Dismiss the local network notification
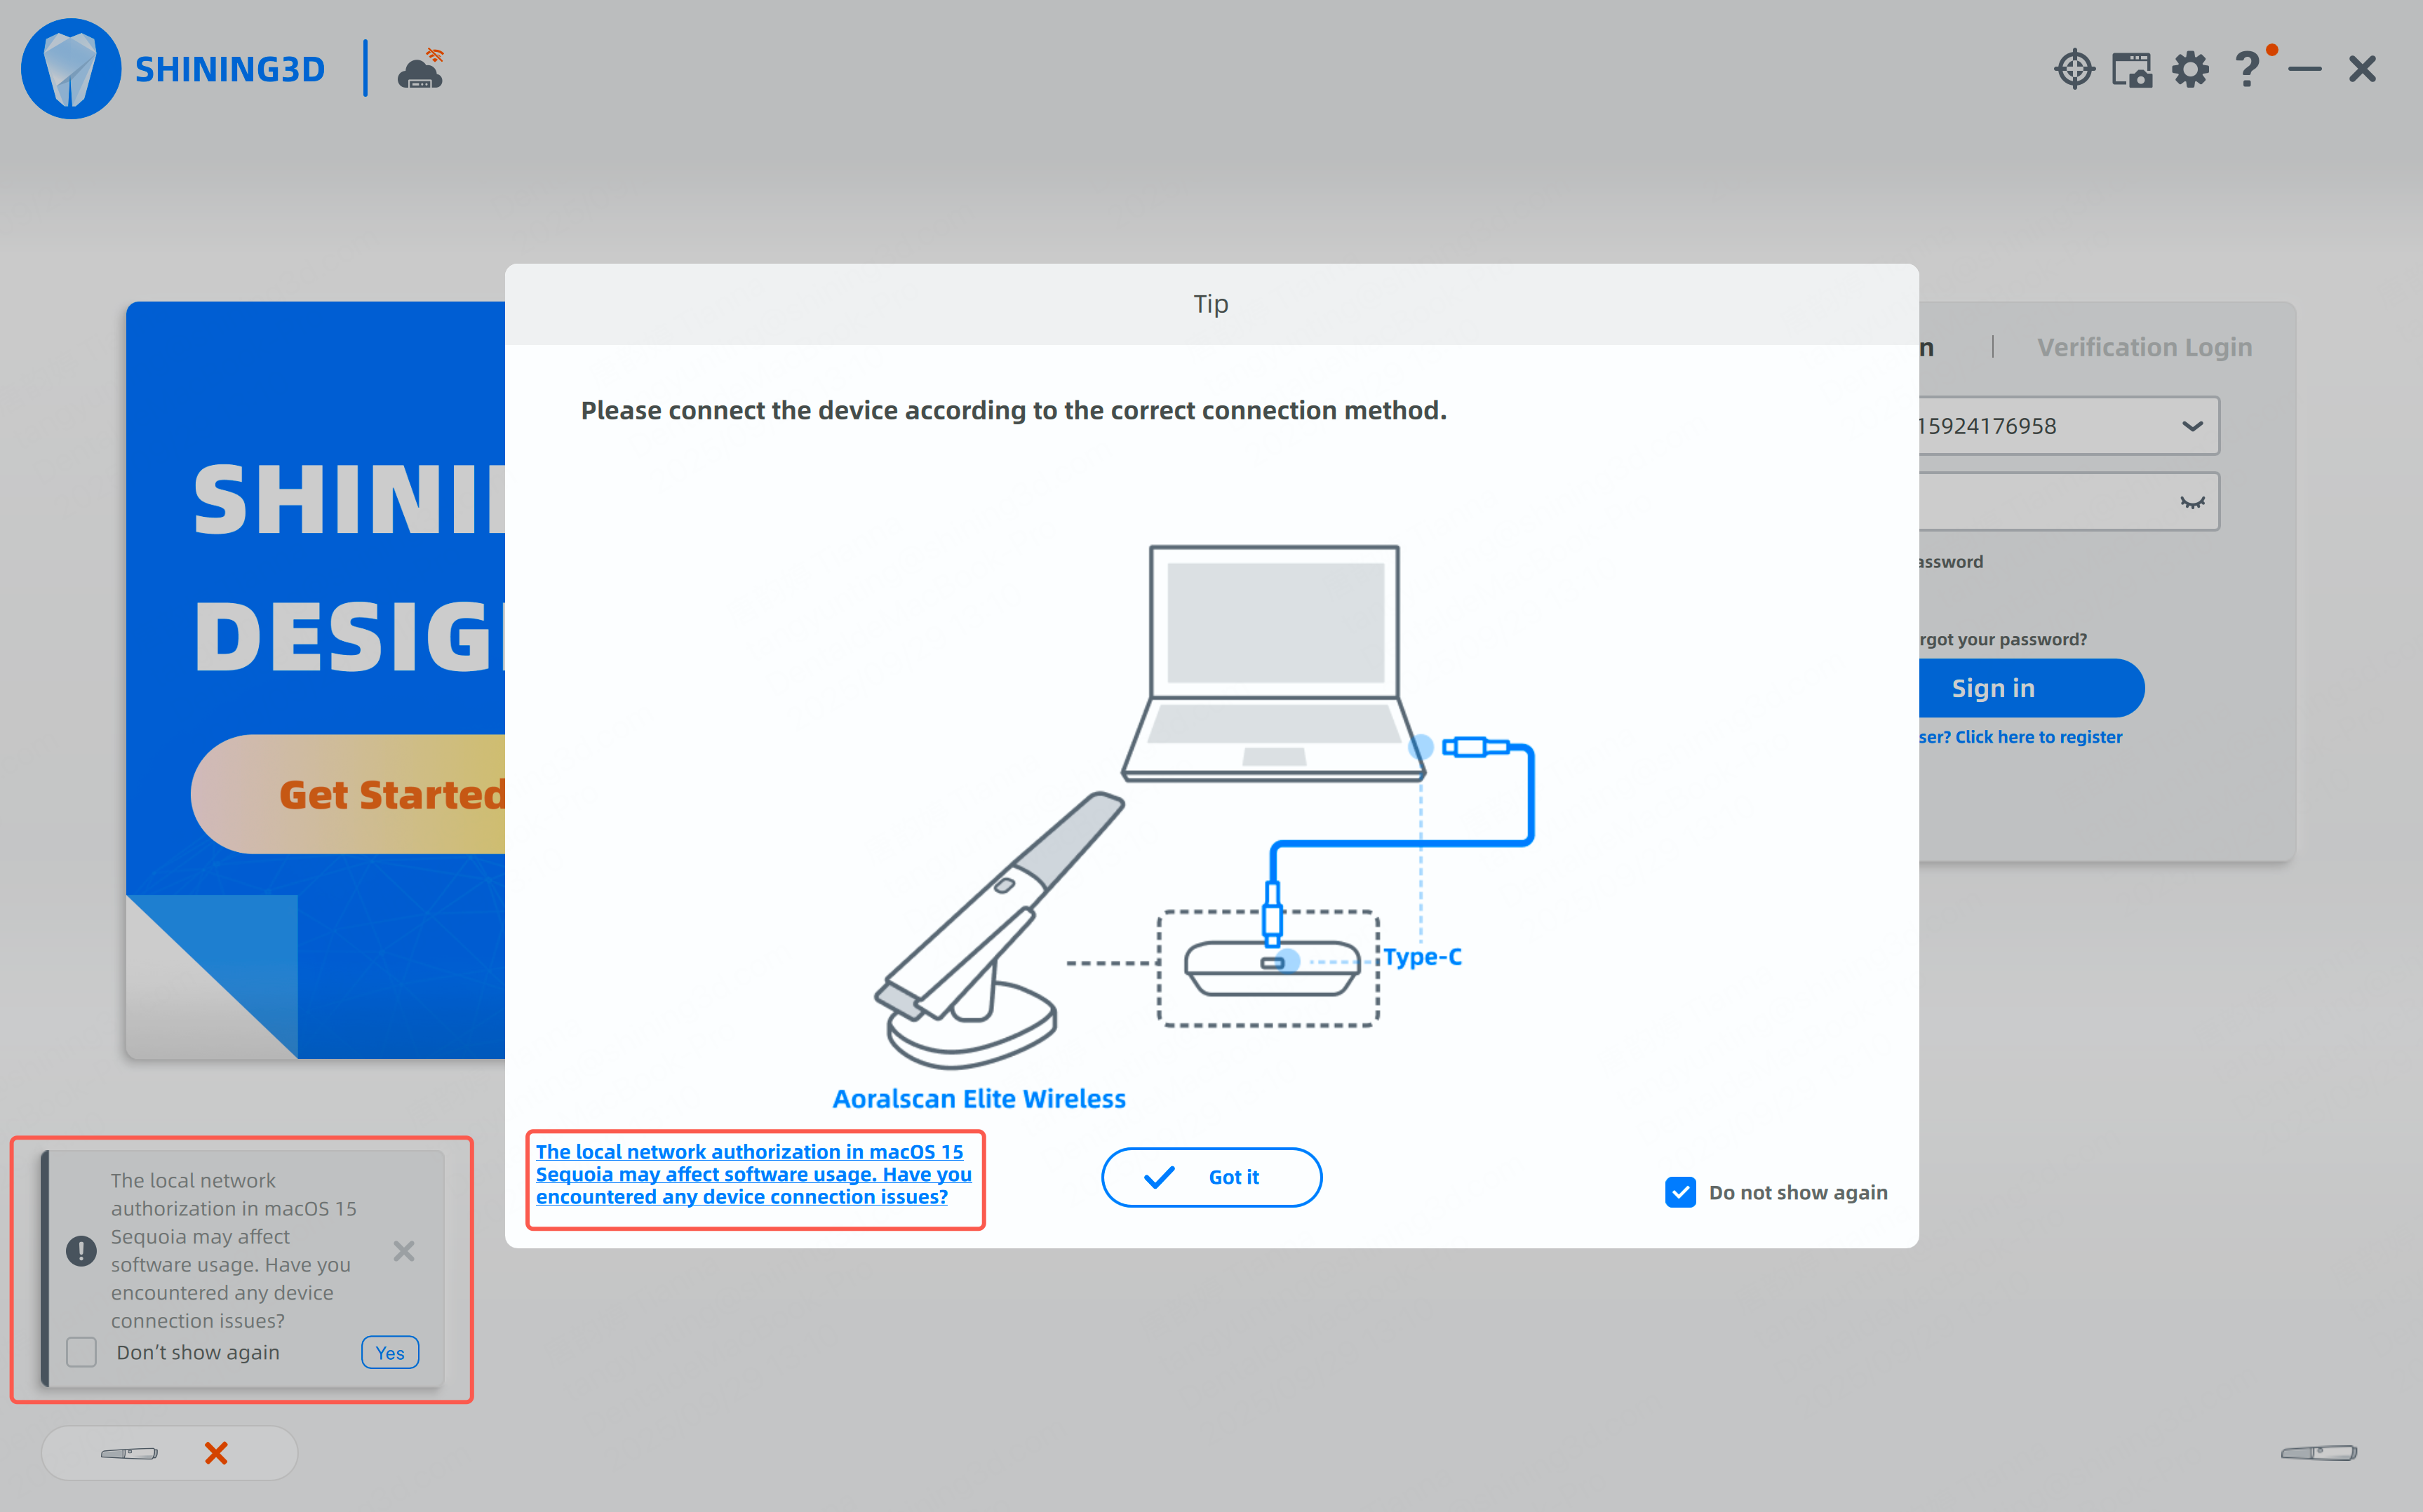The image size is (2423, 1512). pos(404,1251)
